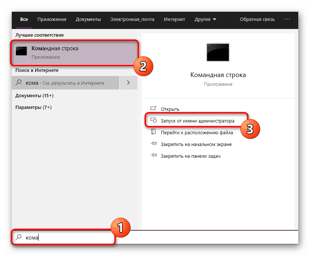Select the Интернет tab
This screenshot has width=310, height=256.
[174, 19]
